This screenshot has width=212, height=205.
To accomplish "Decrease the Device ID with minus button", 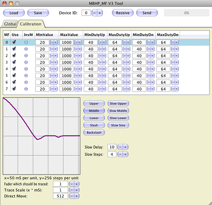I will tap(94, 13).
